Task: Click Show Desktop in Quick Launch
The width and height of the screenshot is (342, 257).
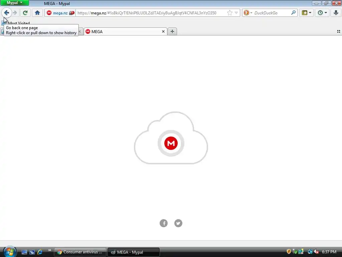Action: (x=24, y=252)
